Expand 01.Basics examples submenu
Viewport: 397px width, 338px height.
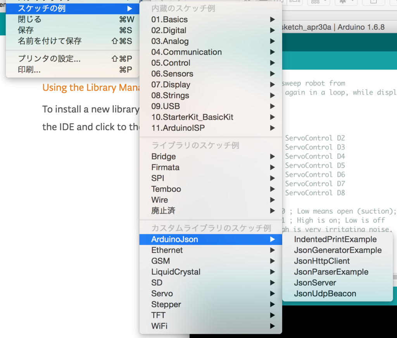[211, 19]
